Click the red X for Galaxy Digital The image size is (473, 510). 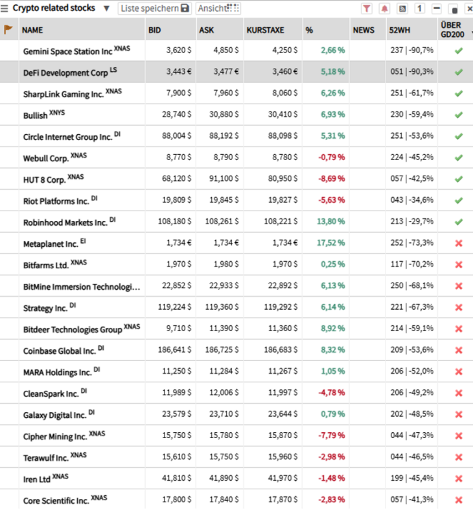click(459, 414)
